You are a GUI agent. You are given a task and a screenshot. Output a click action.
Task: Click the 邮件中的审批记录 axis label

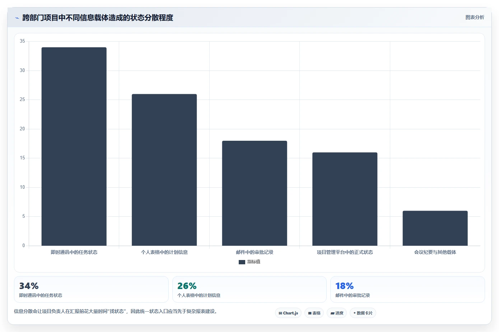255,252
